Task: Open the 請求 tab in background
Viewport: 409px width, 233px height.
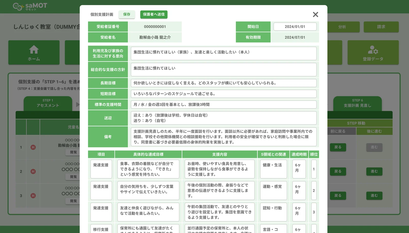Action: click(x=381, y=27)
